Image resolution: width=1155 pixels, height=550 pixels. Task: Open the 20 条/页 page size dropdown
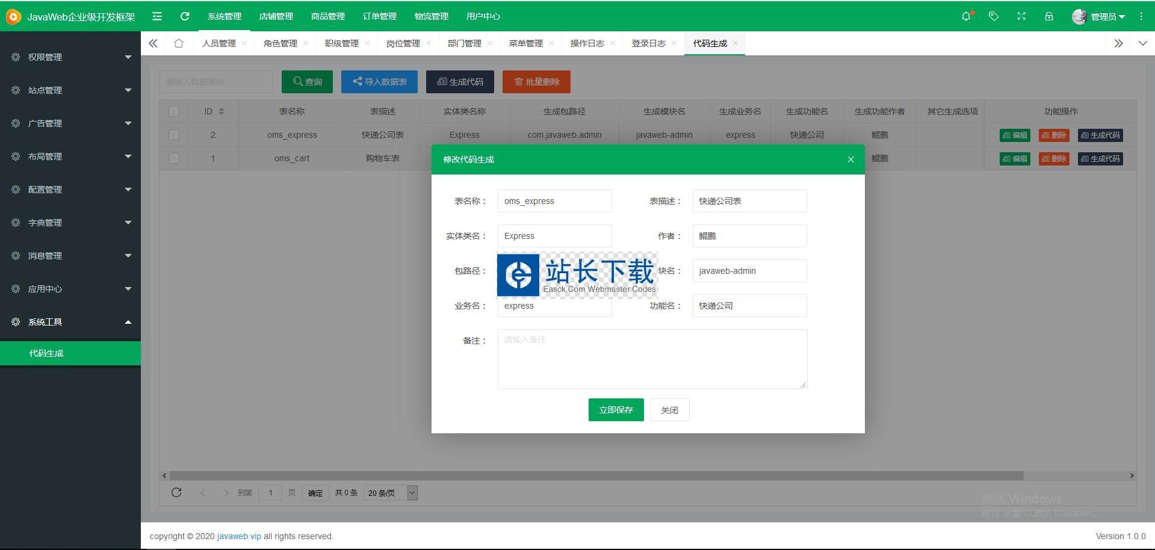click(x=390, y=493)
